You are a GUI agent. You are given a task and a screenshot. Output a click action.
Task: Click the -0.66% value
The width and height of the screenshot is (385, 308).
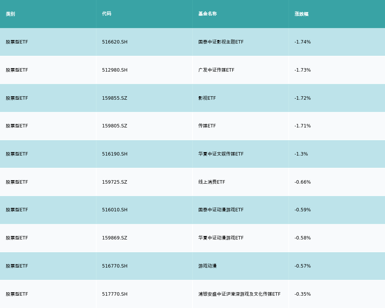[x=303, y=182]
